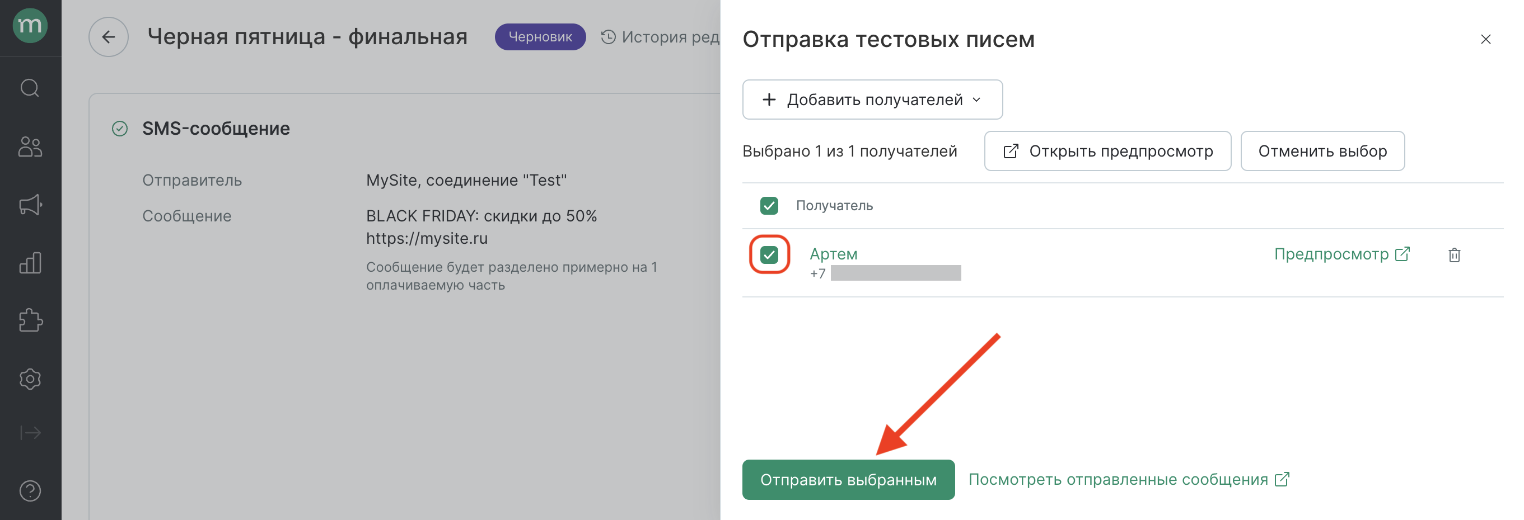Uncheck the checkbox for recipient Артем
This screenshot has width=1524, height=520.
coord(769,254)
